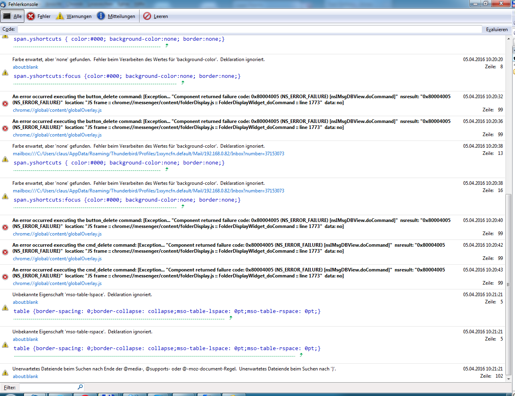Screen dimensions: 515x396
Task: Focus the Code input field
Action: tap(250, 29)
